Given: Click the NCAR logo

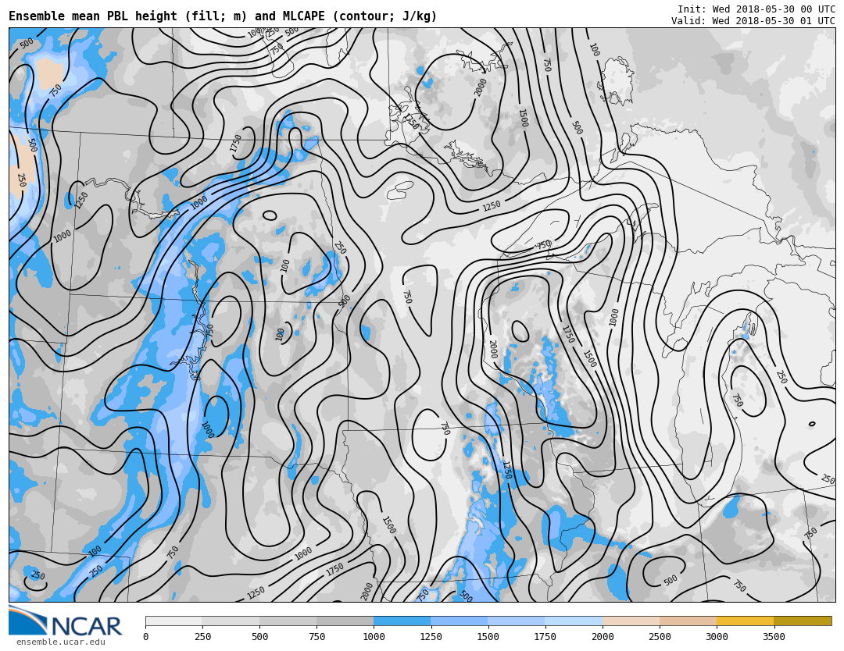Looking at the screenshot, I should point(66,621).
